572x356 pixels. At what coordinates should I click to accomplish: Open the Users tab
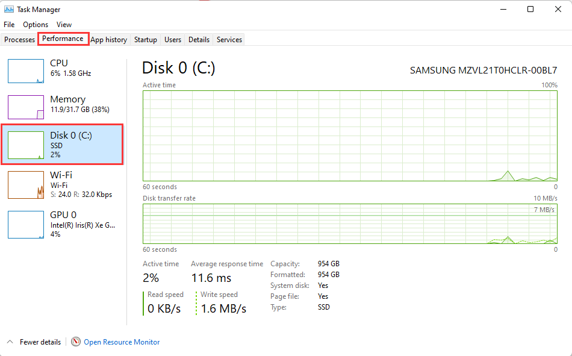(x=173, y=40)
